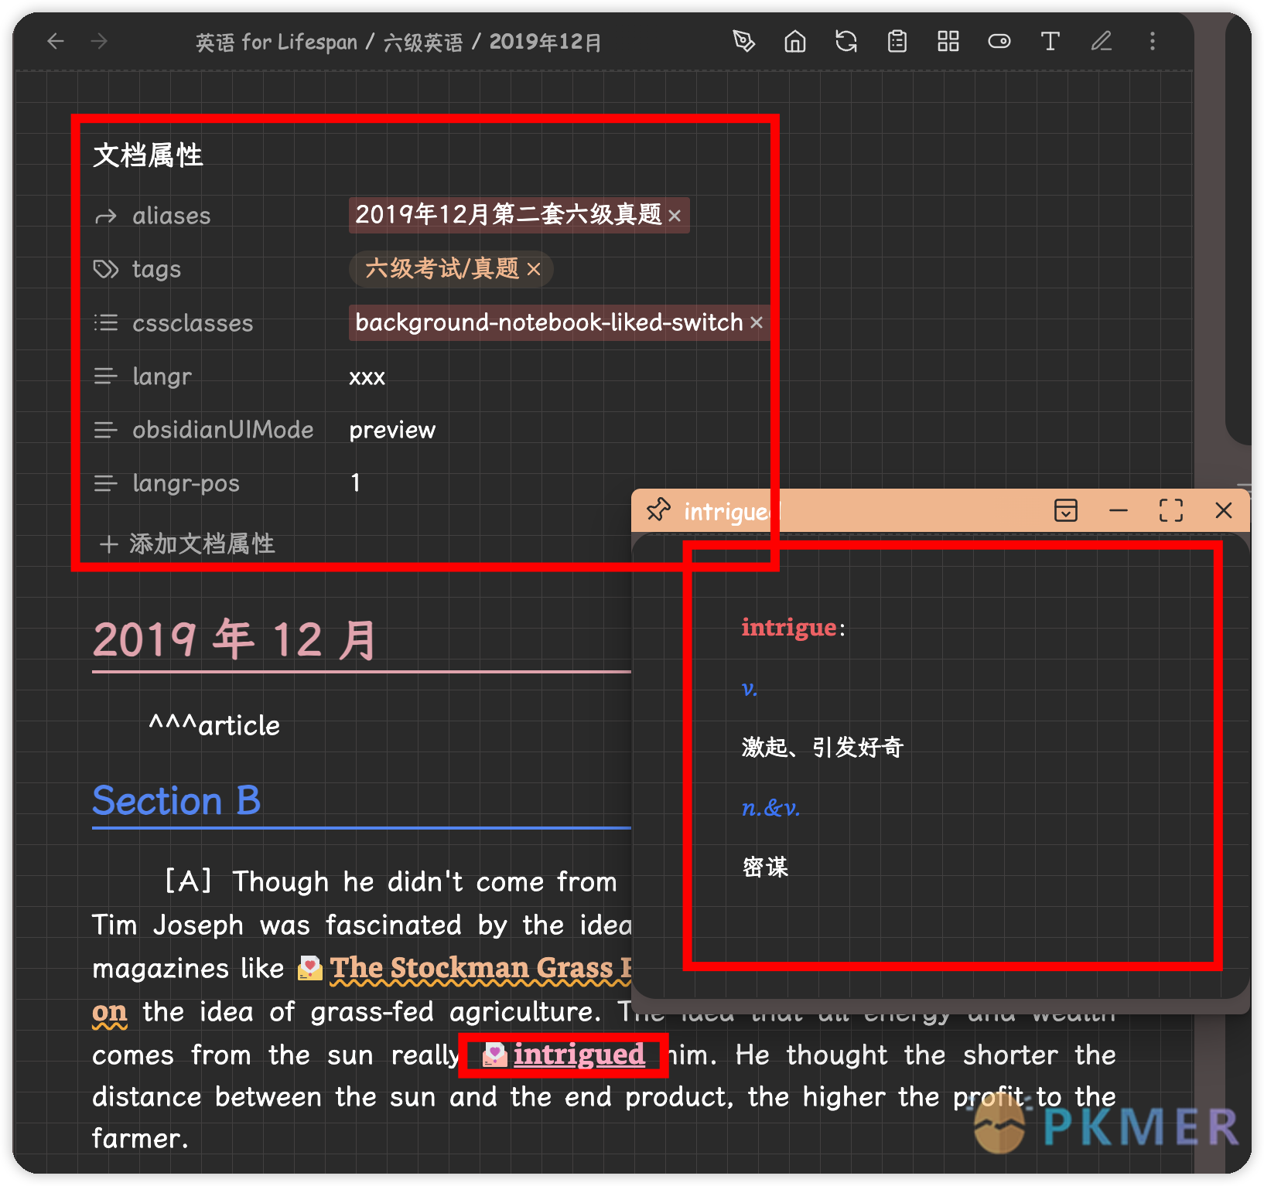Remove the alias 2019年12月第二套六级真题
Image resolution: width=1264 pixels, height=1186 pixels.
click(x=675, y=216)
